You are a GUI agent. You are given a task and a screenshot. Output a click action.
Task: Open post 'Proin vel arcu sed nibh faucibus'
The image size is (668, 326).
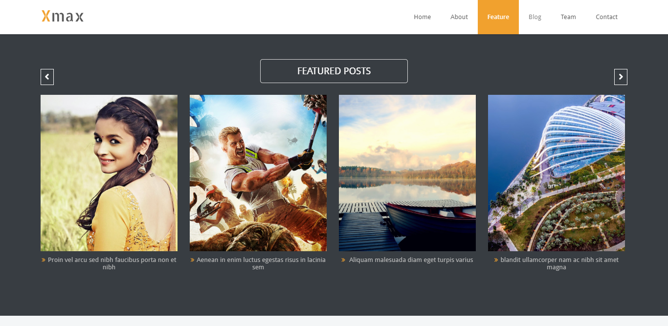click(112, 263)
